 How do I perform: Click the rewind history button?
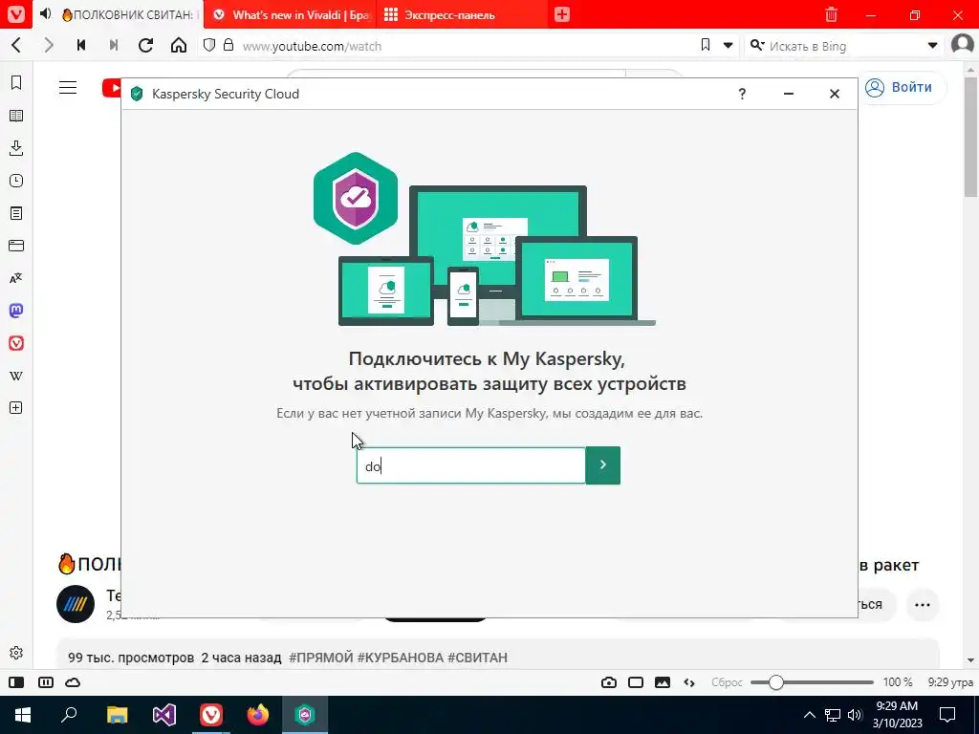click(x=81, y=45)
